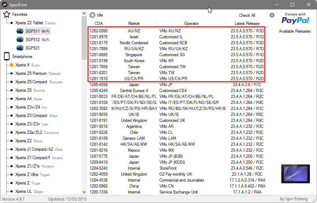Expand Xperia Z Ultra Togari
The height and width of the screenshot is (203, 317).
[33, 175]
